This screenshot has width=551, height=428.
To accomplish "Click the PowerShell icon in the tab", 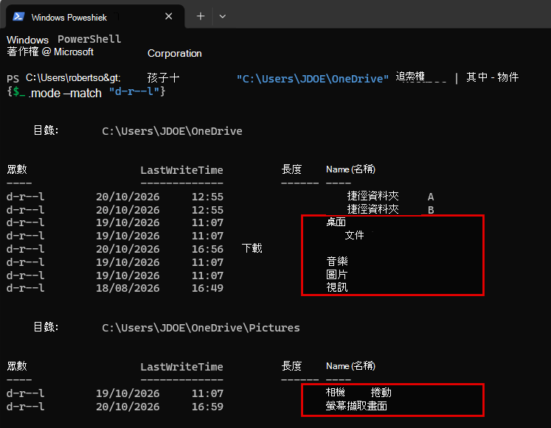I will click(x=18, y=16).
